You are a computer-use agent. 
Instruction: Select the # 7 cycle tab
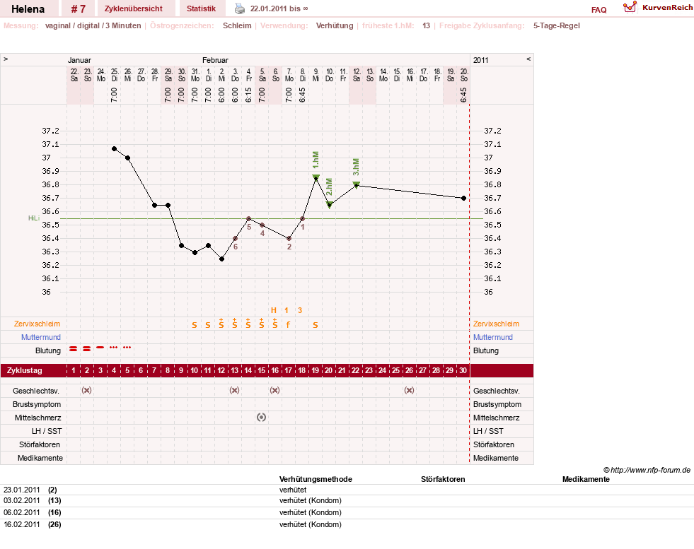79,8
